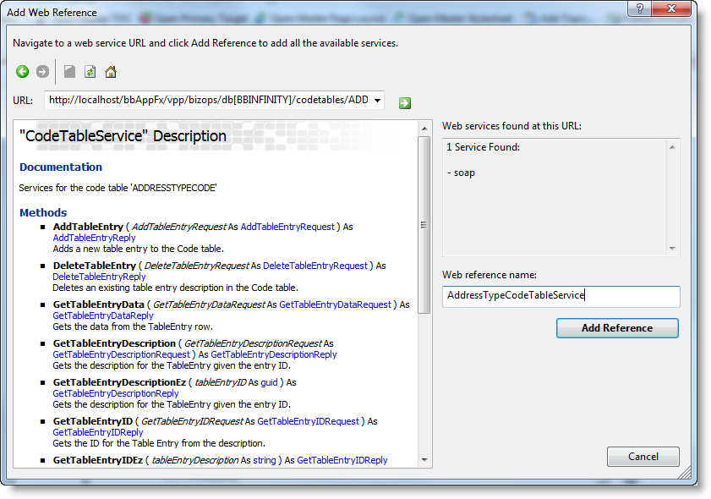Open the GetTableEntryDataRequest type link

[x=335, y=304]
